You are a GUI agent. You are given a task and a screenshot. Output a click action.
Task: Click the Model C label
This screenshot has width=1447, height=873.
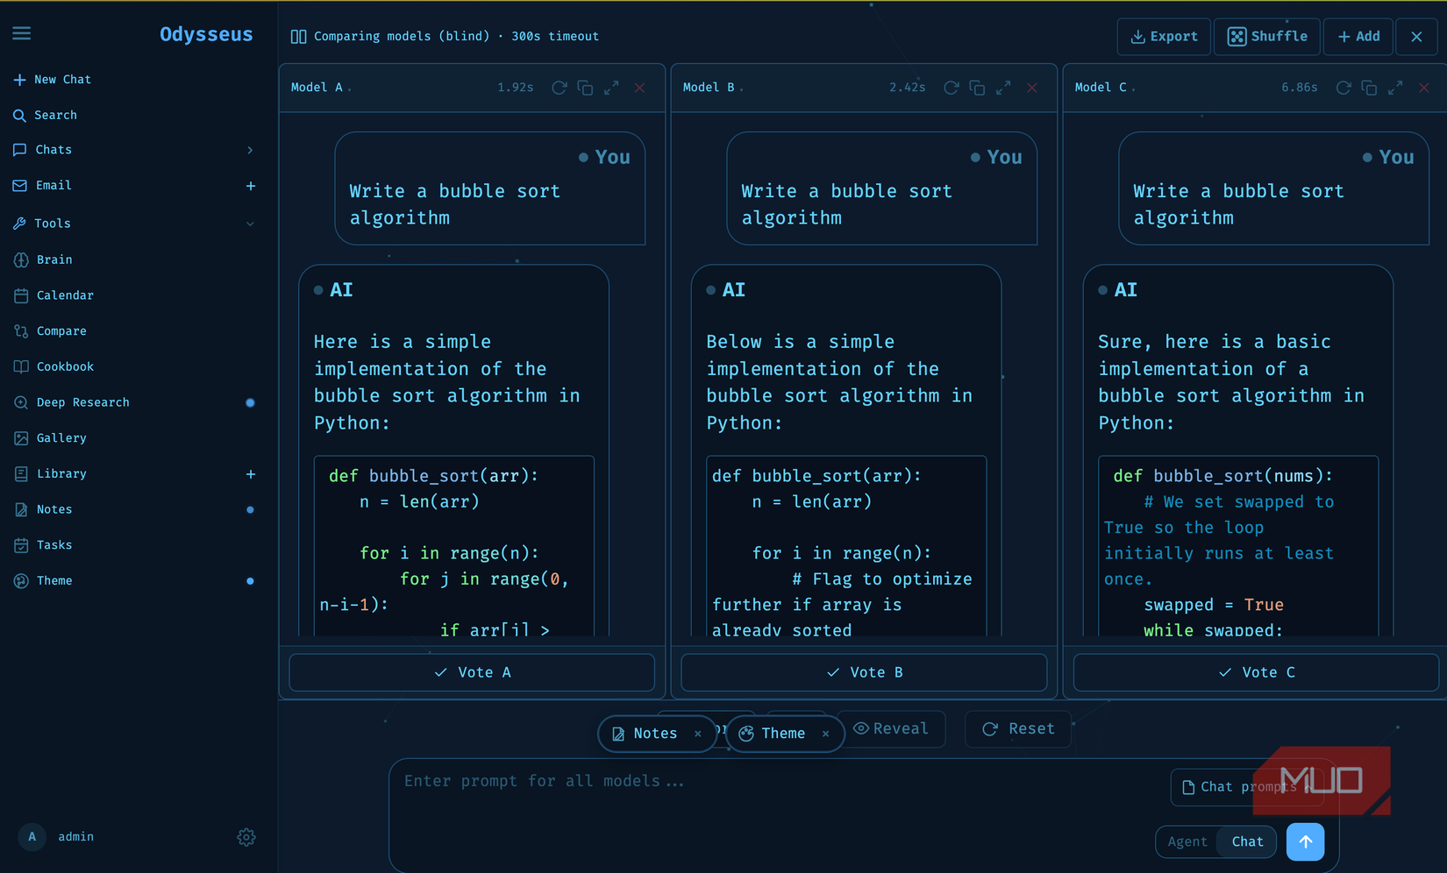tap(1101, 88)
